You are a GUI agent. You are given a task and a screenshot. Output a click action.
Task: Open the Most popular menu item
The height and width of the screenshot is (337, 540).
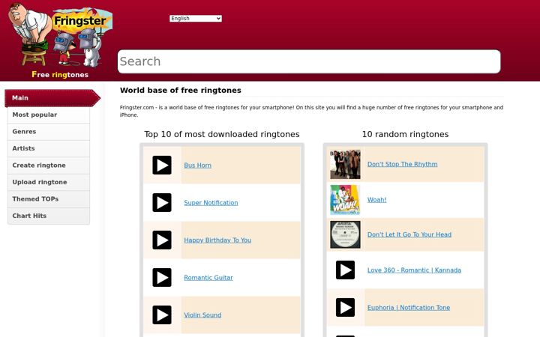[x=49, y=115]
